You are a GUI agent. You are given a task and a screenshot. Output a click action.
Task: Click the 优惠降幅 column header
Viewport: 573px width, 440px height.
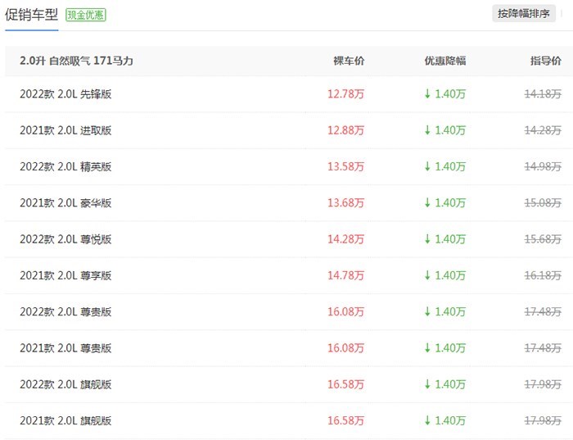pos(445,61)
